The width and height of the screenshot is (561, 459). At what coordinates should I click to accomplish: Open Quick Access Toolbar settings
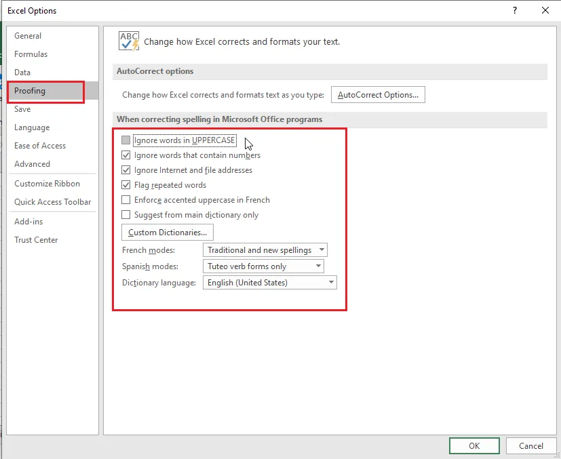[53, 201]
